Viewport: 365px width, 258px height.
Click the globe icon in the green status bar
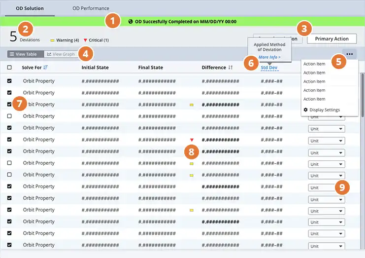click(x=131, y=22)
